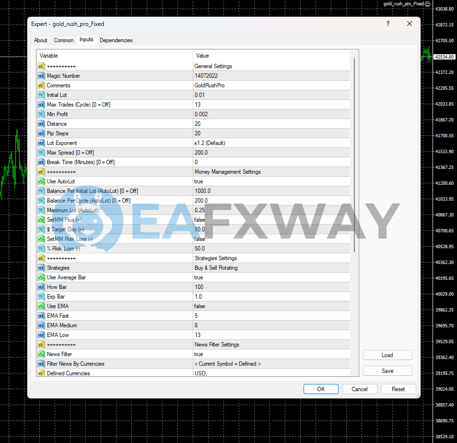Open the Filter News By Currencies dropdown
Screen dimensions: 457x443
pos(227,364)
